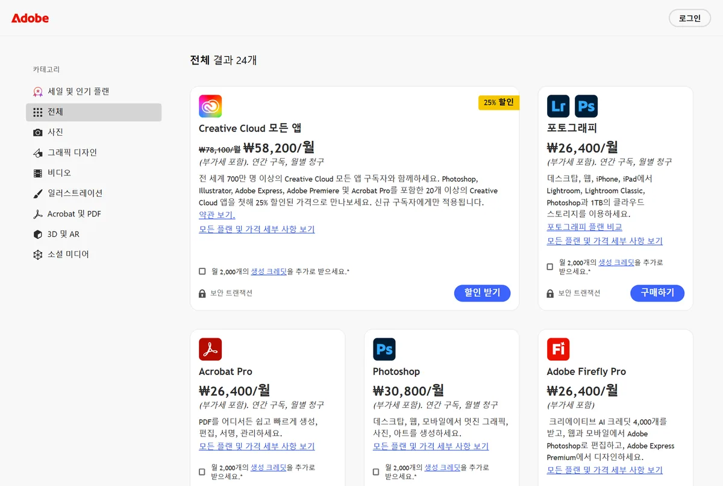Click the award ribbon icon beside 세일 및 인기 플랜
723x486 pixels.
(38, 92)
